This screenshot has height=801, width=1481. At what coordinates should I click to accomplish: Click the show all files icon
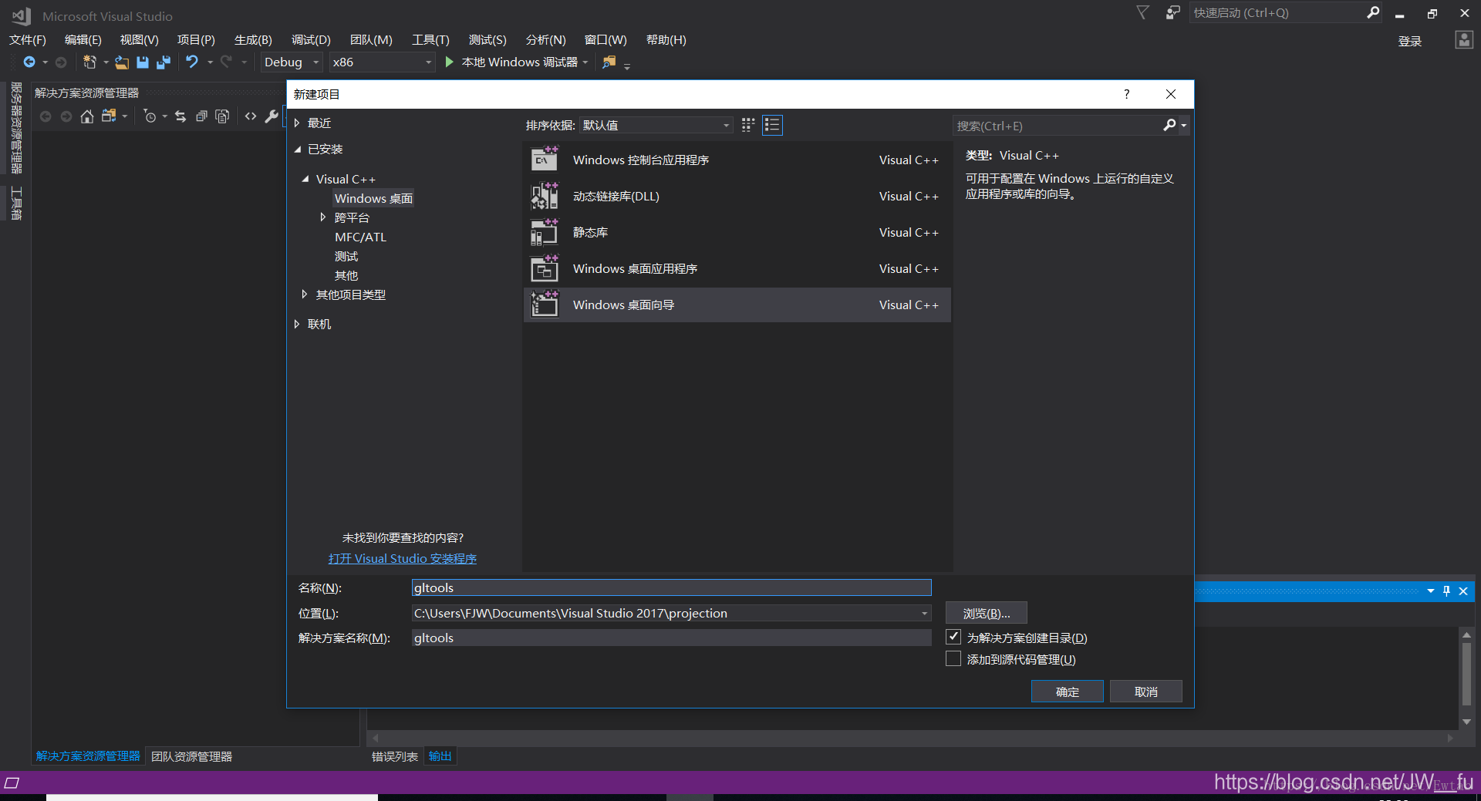(x=222, y=116)
